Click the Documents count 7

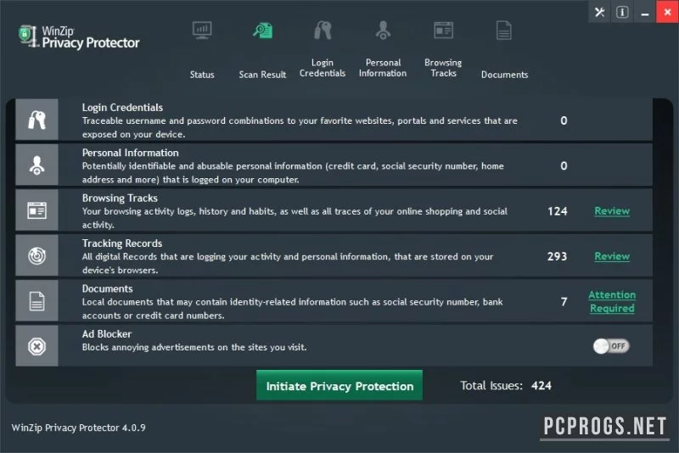pyautogui.click(x=564, y=301)
